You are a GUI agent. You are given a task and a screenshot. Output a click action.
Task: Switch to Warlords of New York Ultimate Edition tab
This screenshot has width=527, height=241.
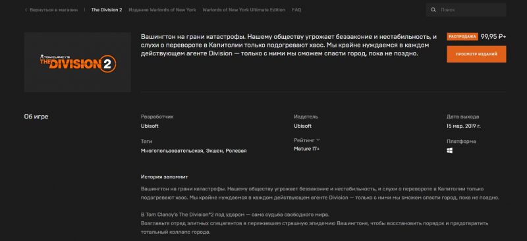click(x=244, y=10)
